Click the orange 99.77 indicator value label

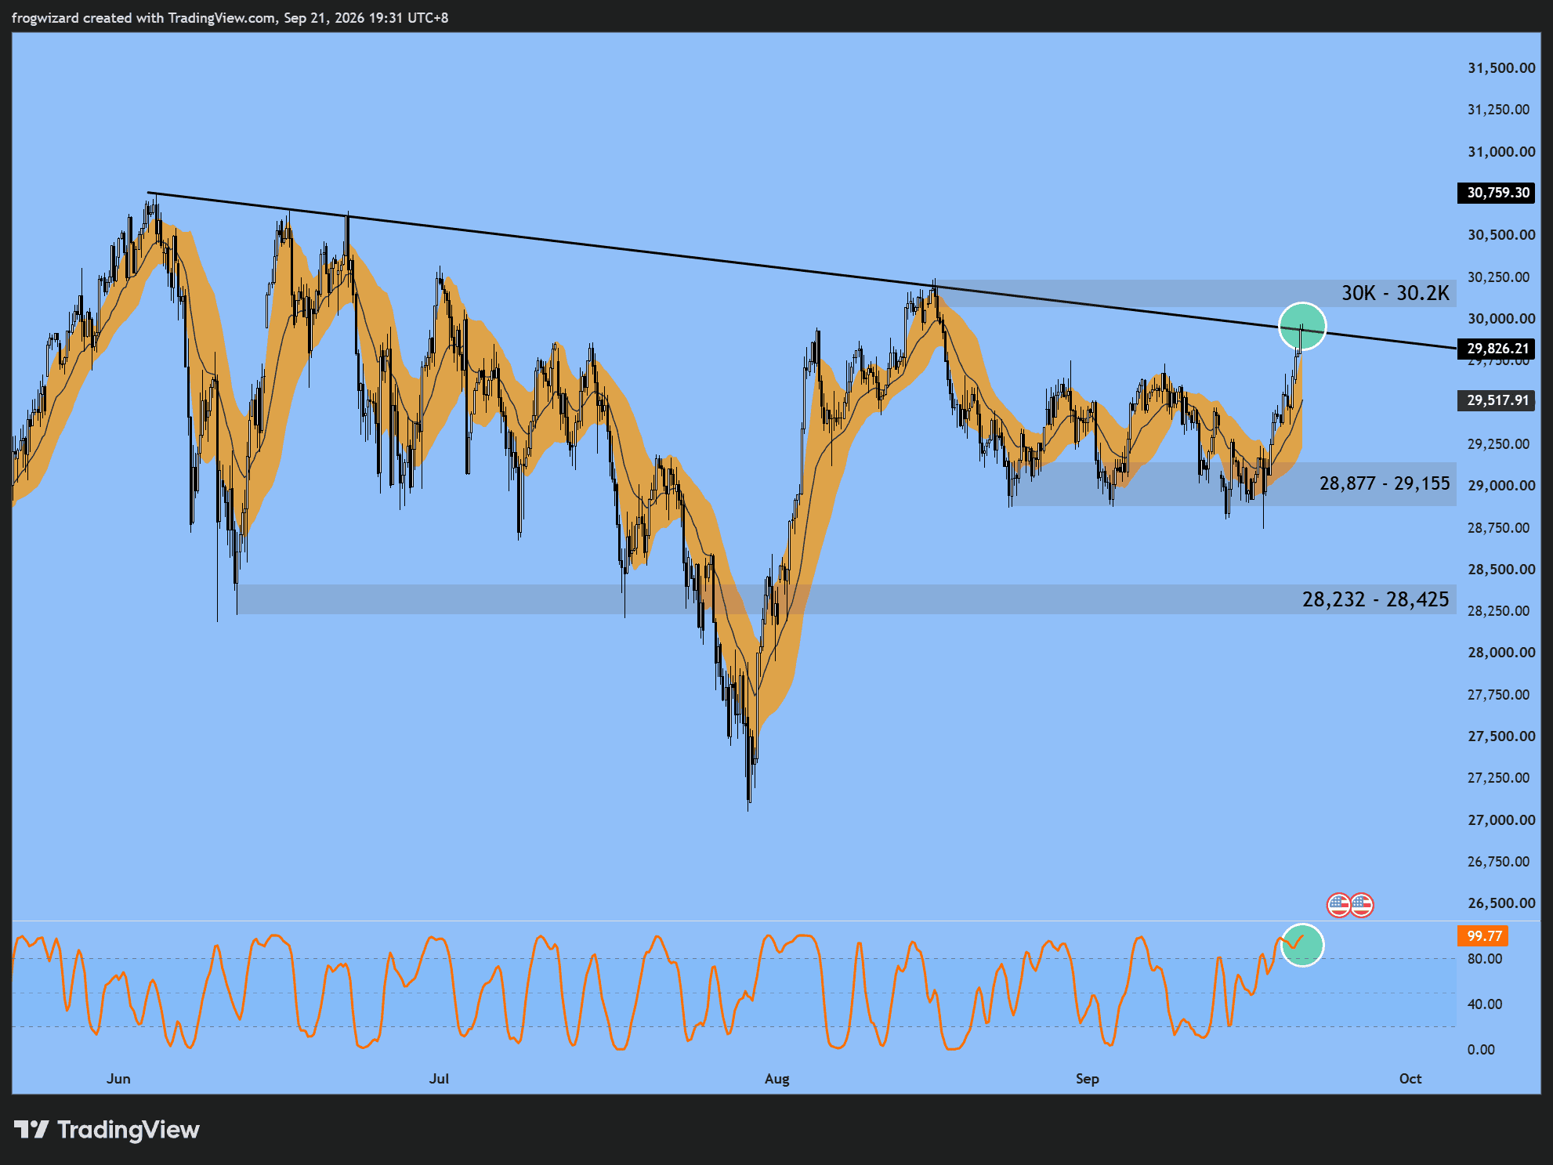[x=1483, y=935]
